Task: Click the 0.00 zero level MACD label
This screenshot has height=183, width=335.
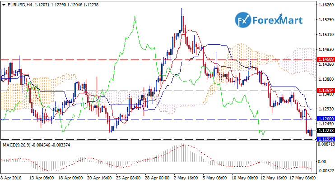Action: tap(321, 161)
